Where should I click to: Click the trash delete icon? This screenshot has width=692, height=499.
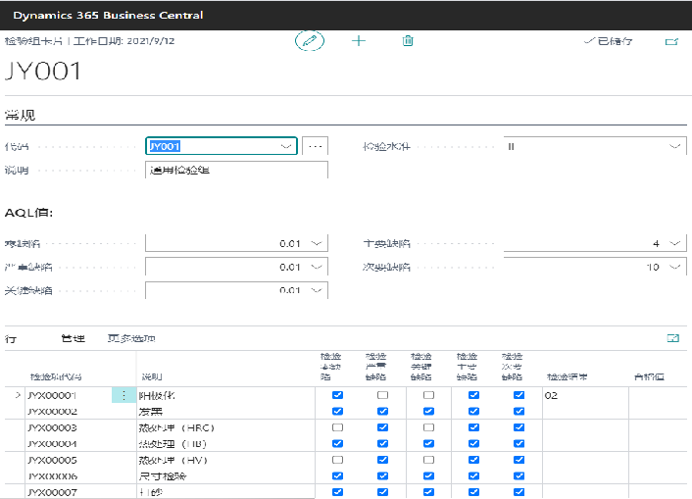(408, 41)
